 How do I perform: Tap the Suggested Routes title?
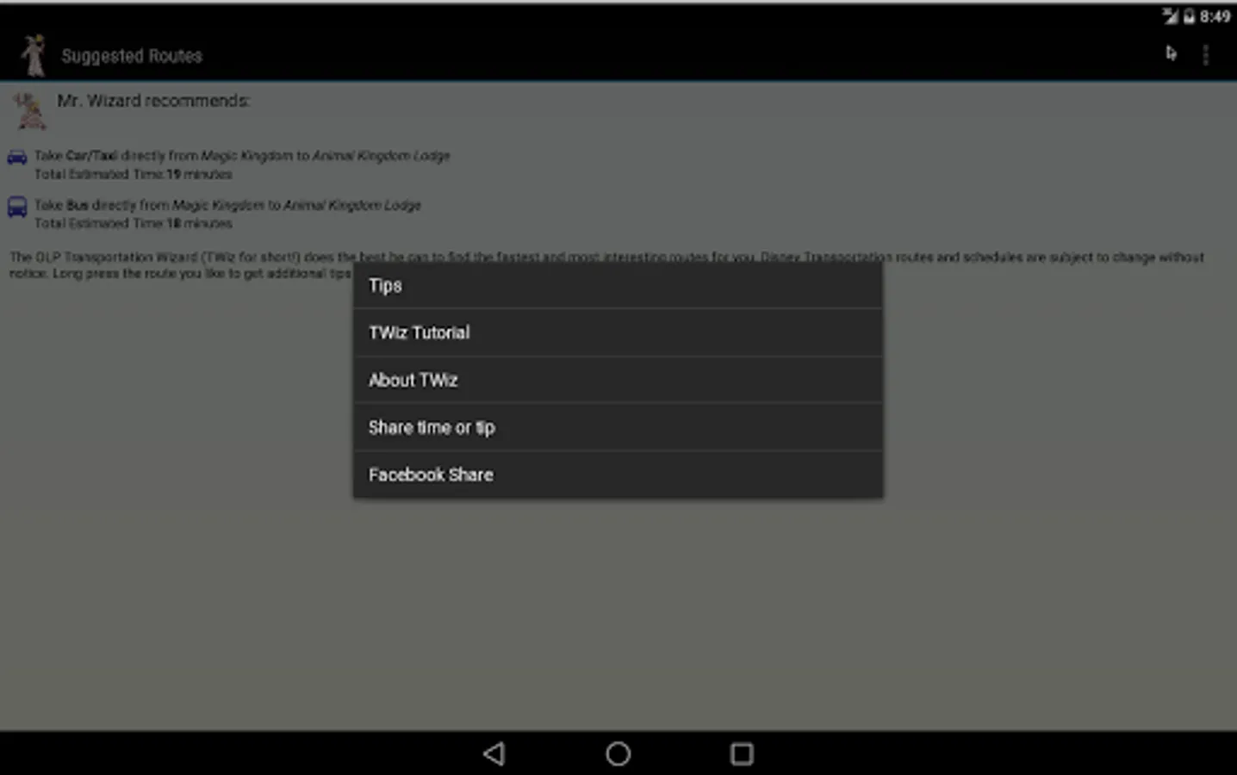(x=132, y=56)
